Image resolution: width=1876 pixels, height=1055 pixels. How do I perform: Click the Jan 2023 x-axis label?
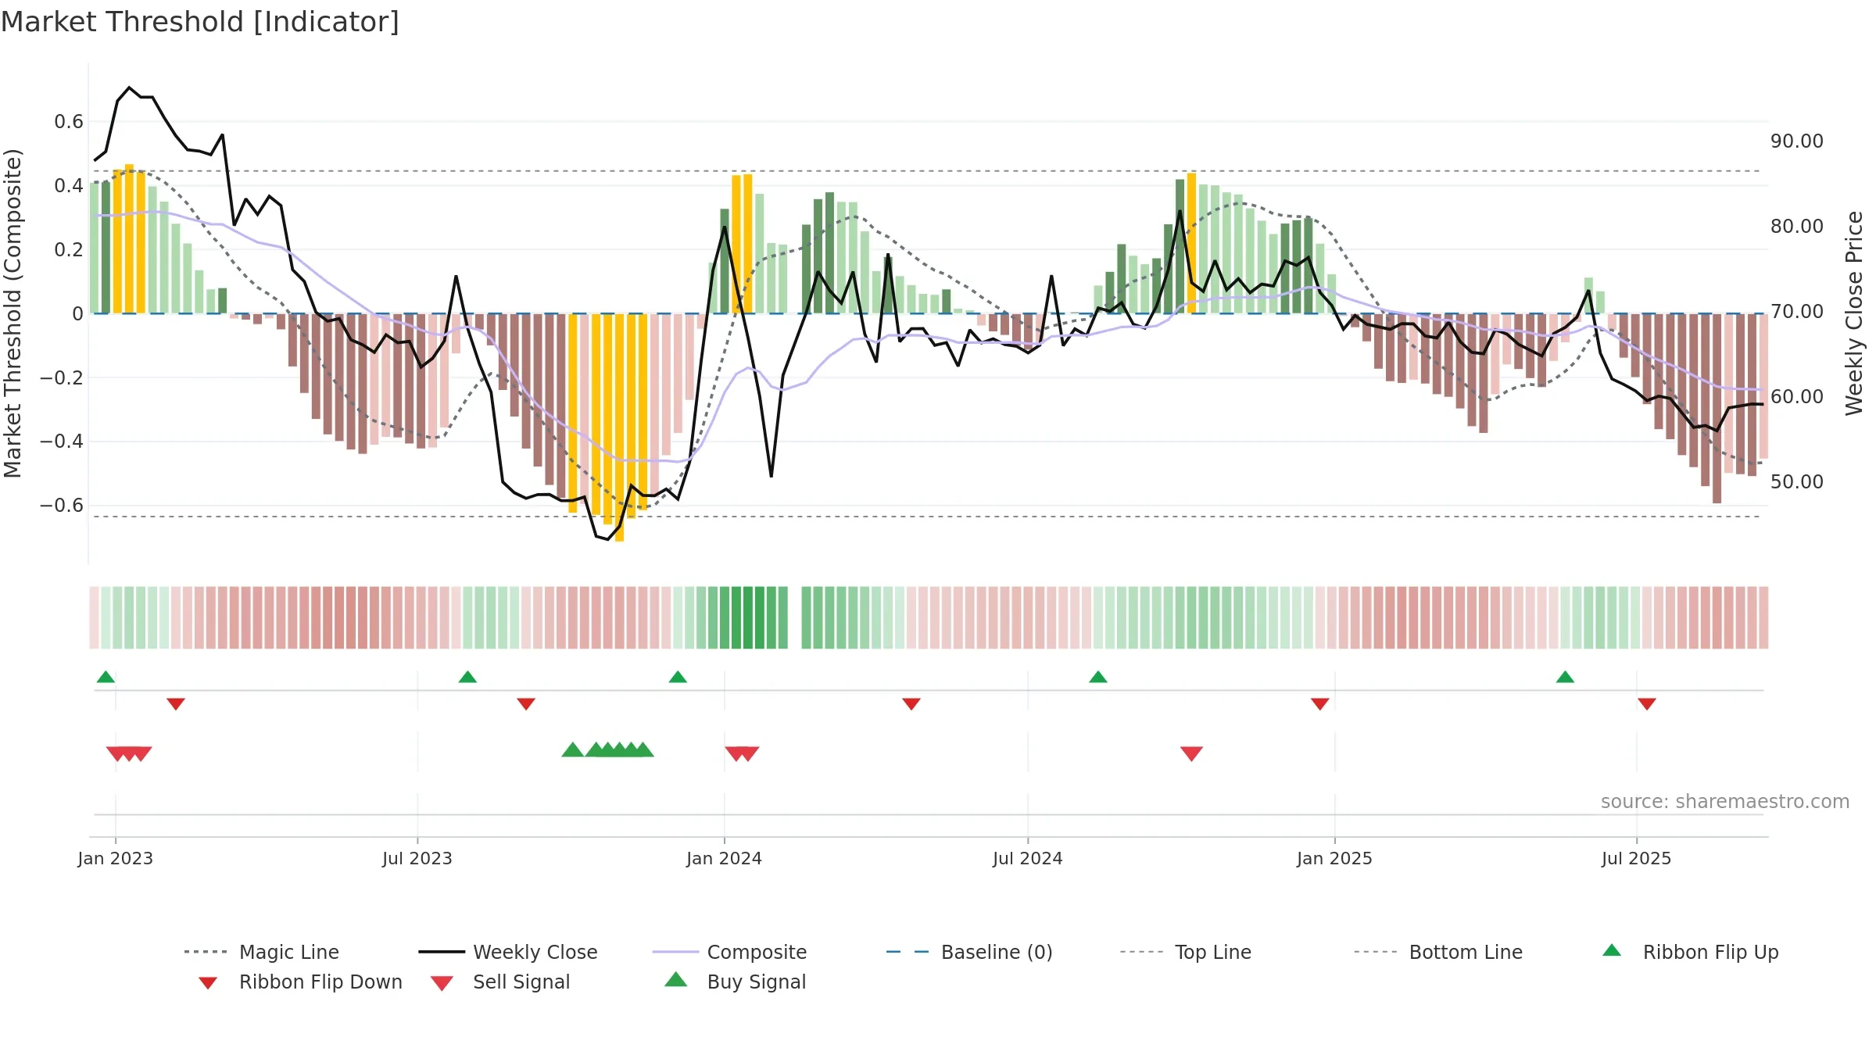pyautogui.click(x=116, y=858)
